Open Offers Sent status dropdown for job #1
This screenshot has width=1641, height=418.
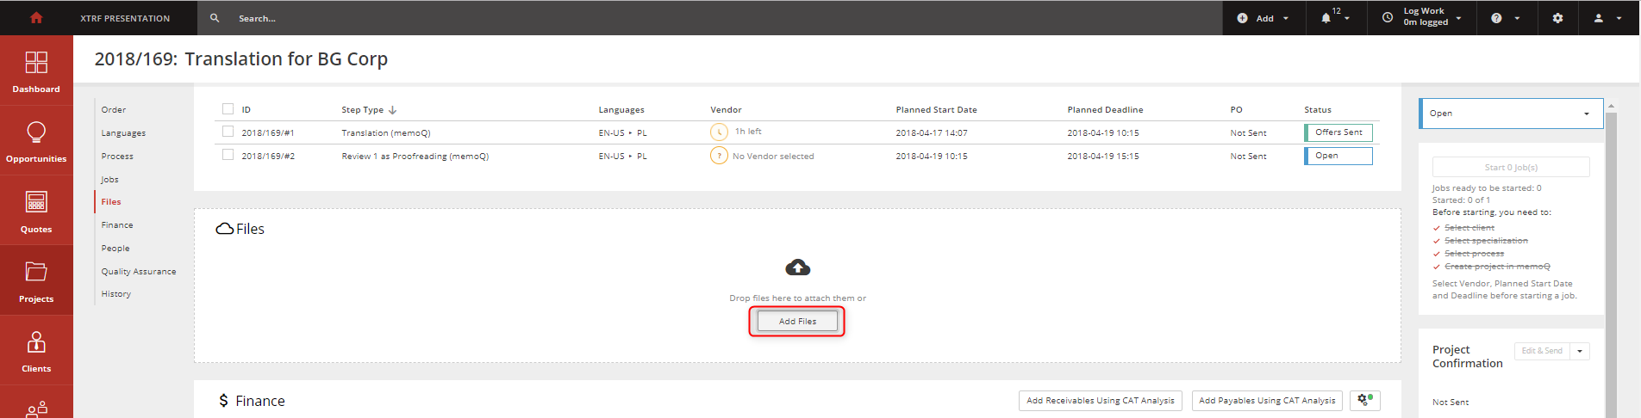coord(1338,132)
